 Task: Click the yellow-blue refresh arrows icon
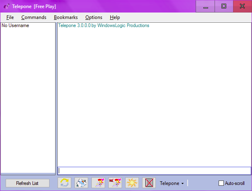click(x=64, y=183)
